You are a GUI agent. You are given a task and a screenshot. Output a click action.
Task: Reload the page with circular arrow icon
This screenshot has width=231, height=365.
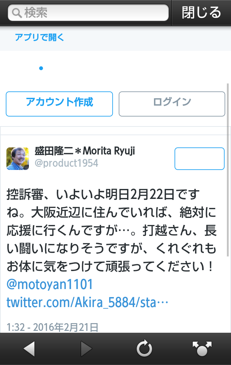(144, 348)
